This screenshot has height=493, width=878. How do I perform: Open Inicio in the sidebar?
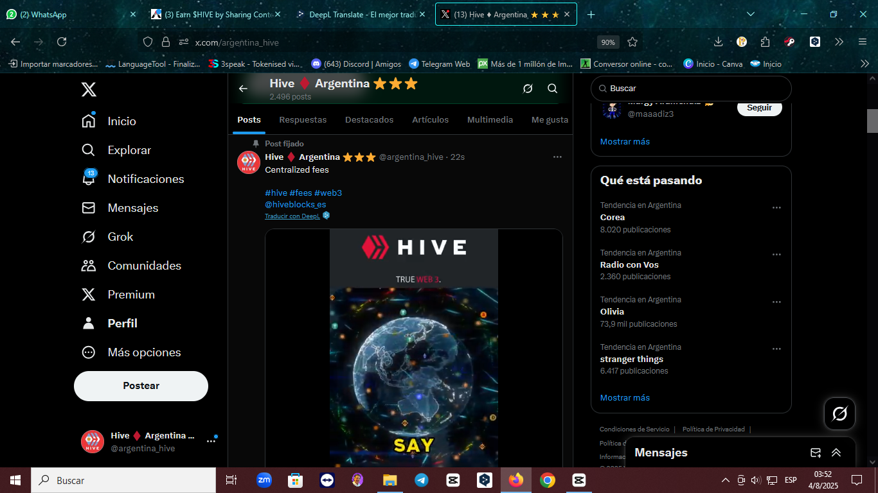click(109, 121)
